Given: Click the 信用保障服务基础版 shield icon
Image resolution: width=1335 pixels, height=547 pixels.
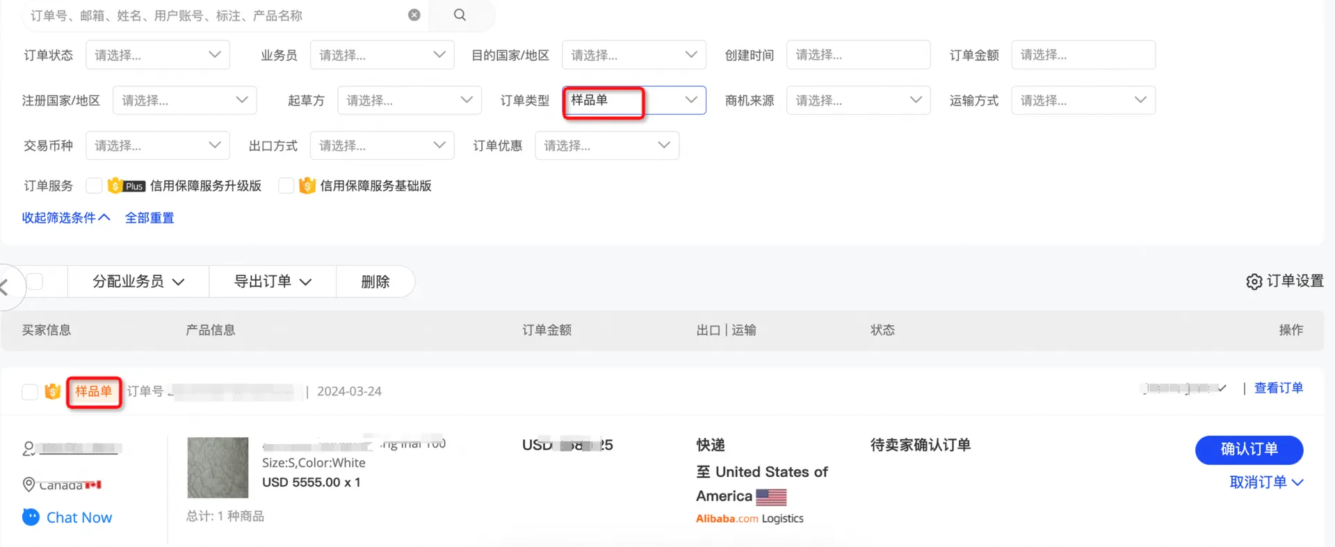Looking at the screenshot, I should pyautogui.click(x=307, y=186).
